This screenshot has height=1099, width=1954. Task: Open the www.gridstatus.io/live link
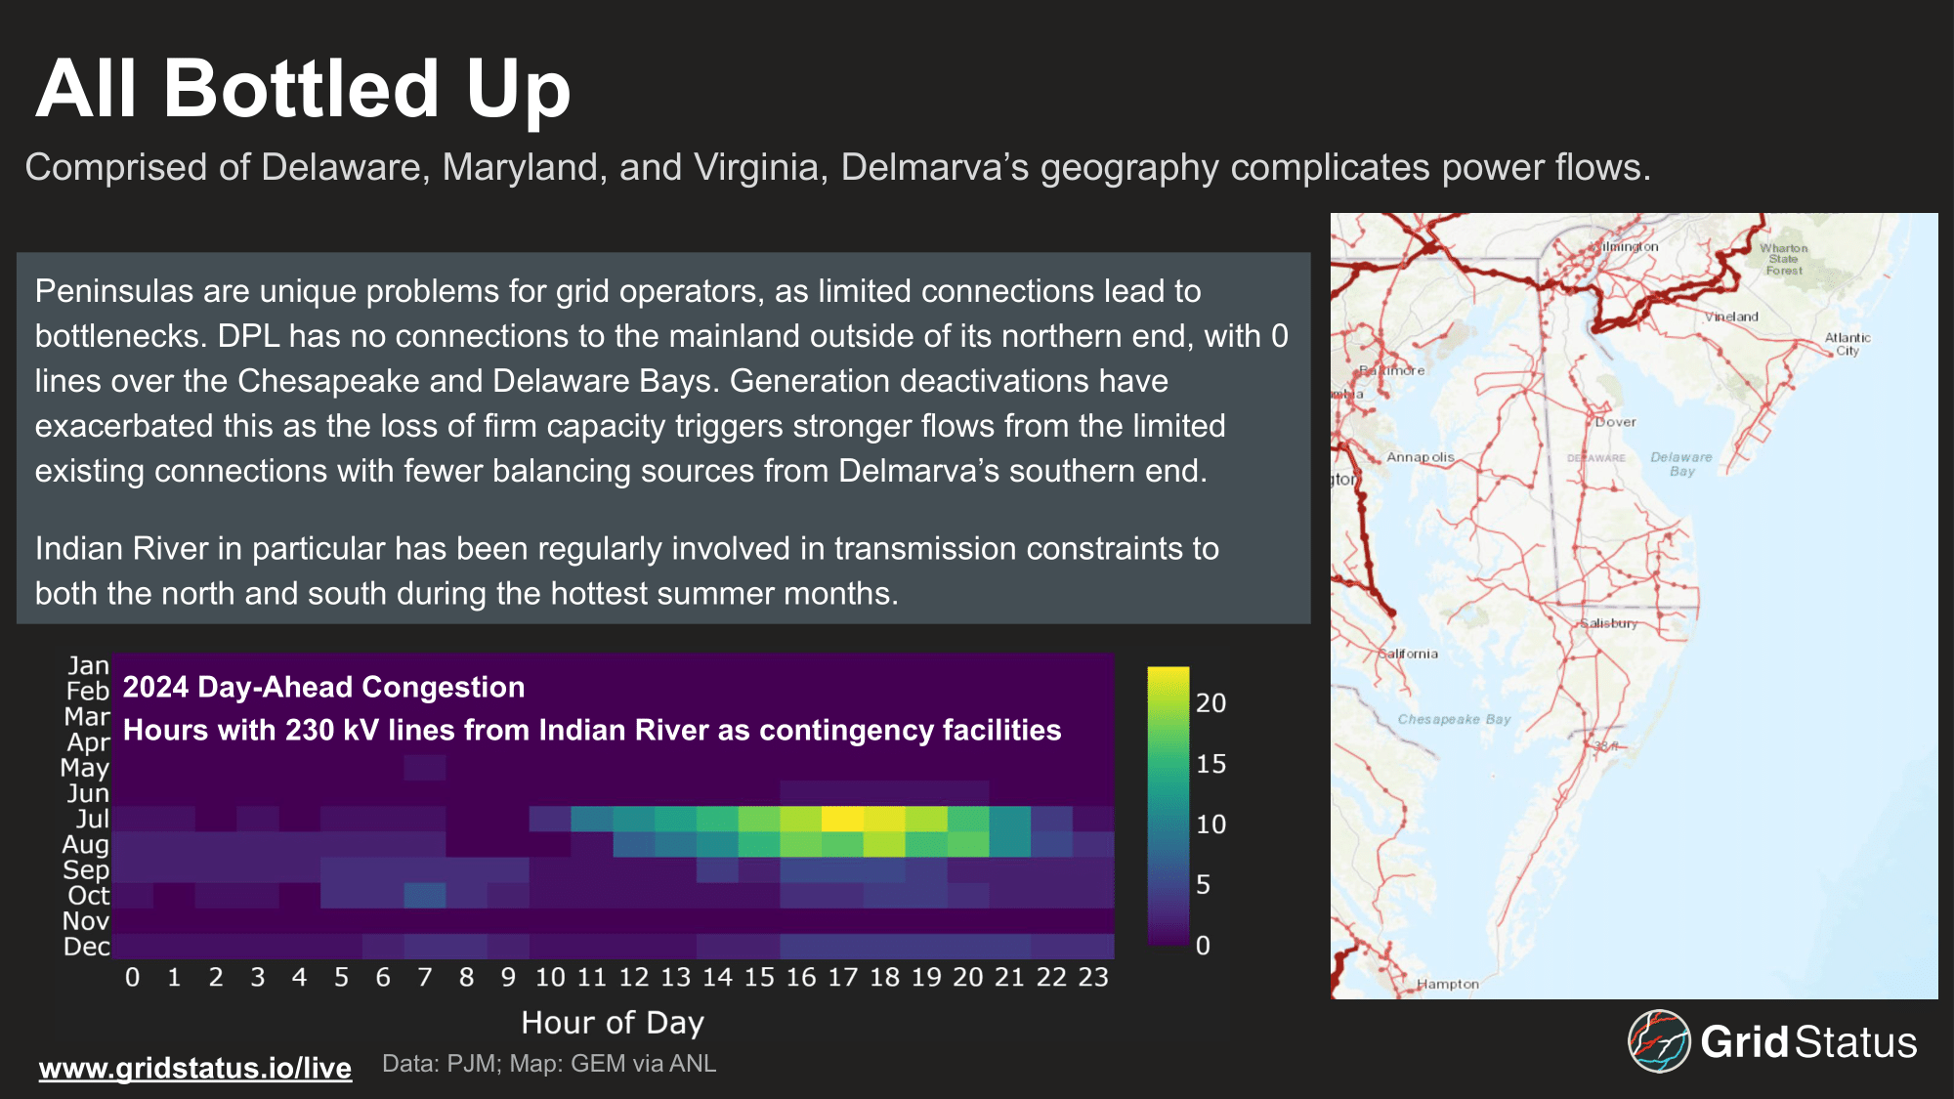[195, 1068]
